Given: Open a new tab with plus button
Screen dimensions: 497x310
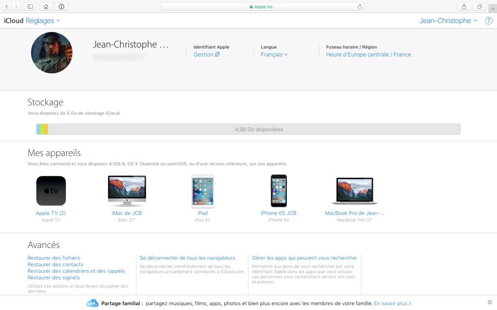Looking at the screenshot, I should (493, 9).
